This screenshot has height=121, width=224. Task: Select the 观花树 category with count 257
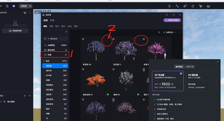[x=55, y=66]
